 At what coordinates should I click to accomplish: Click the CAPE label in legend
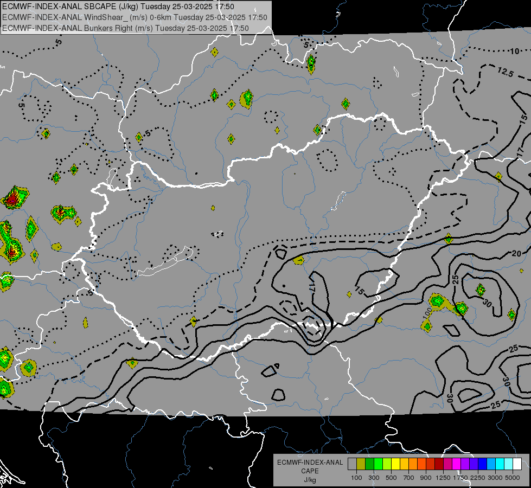coord(310,471)
